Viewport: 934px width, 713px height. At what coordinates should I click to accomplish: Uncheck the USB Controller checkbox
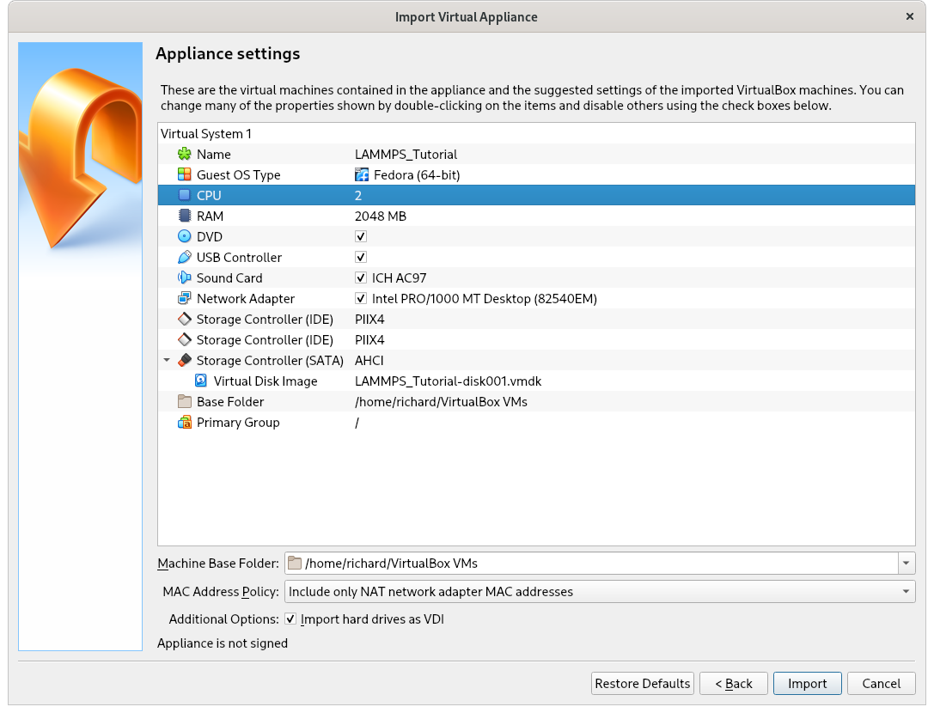[360, 258]
